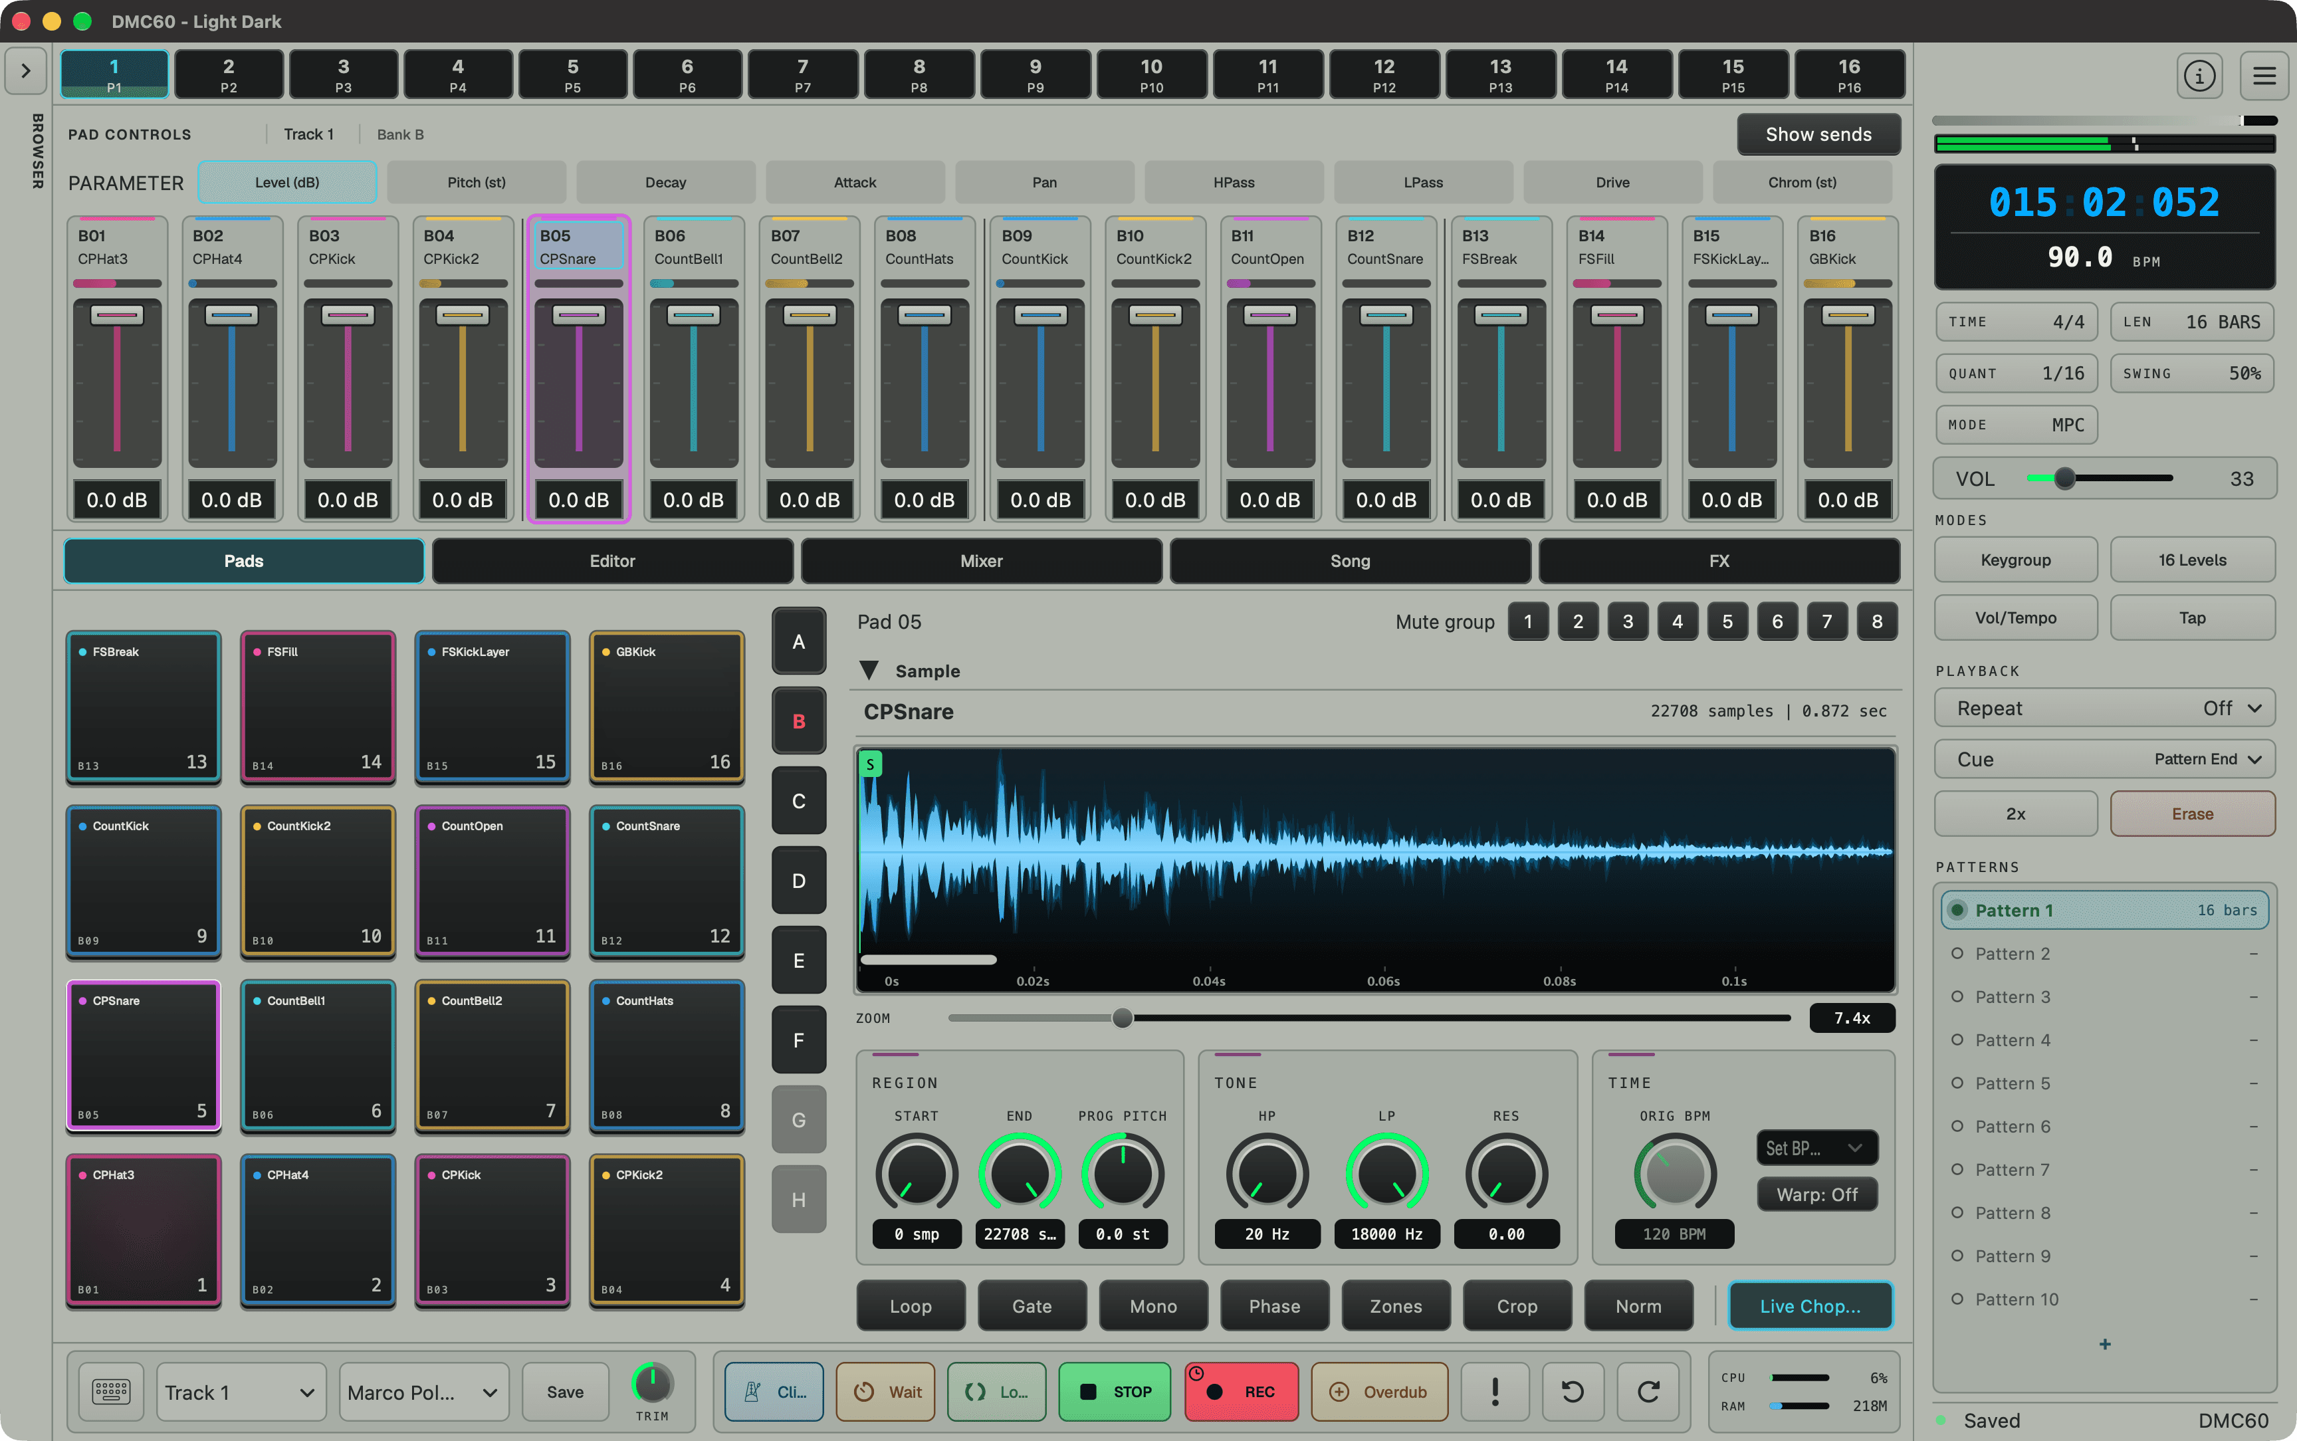Click the S start marker on waveform
The width and height of the screenshot is (2297, 1441).
(870, 764)
